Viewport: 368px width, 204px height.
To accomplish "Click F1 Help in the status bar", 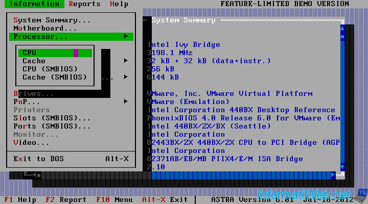I will click(x=20, y=199).
